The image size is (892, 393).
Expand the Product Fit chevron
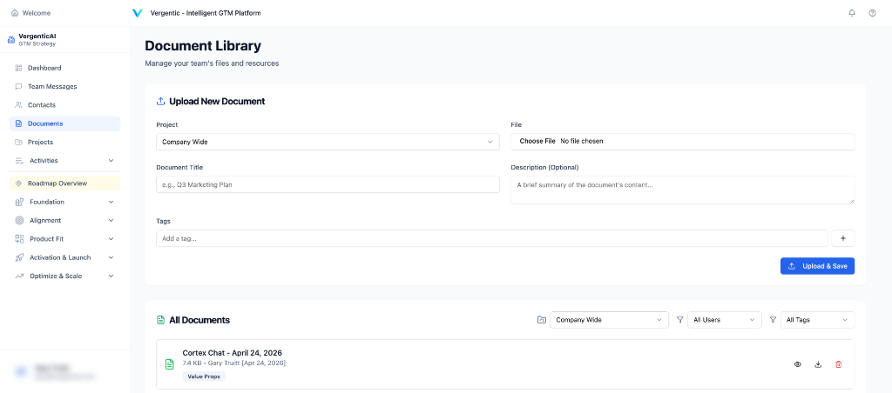111,239
